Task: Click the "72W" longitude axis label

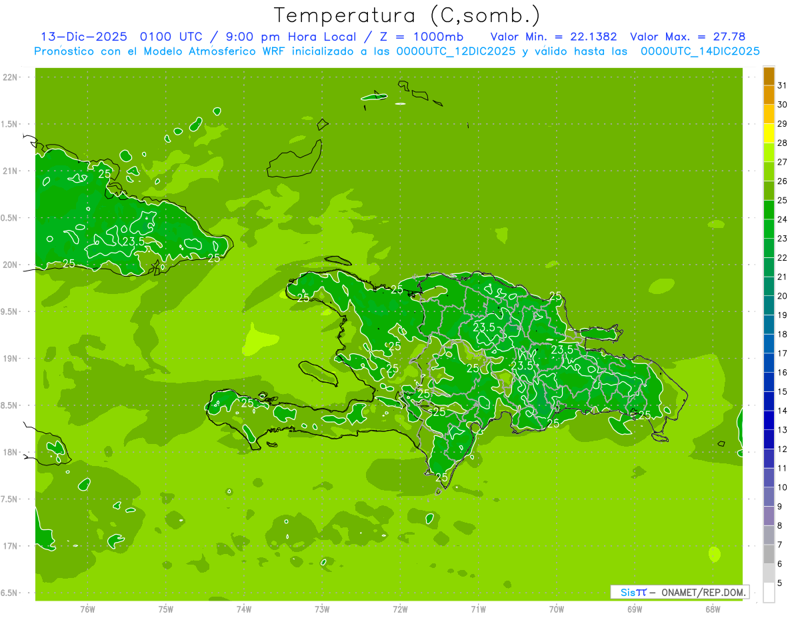Action: click(400, 609)
